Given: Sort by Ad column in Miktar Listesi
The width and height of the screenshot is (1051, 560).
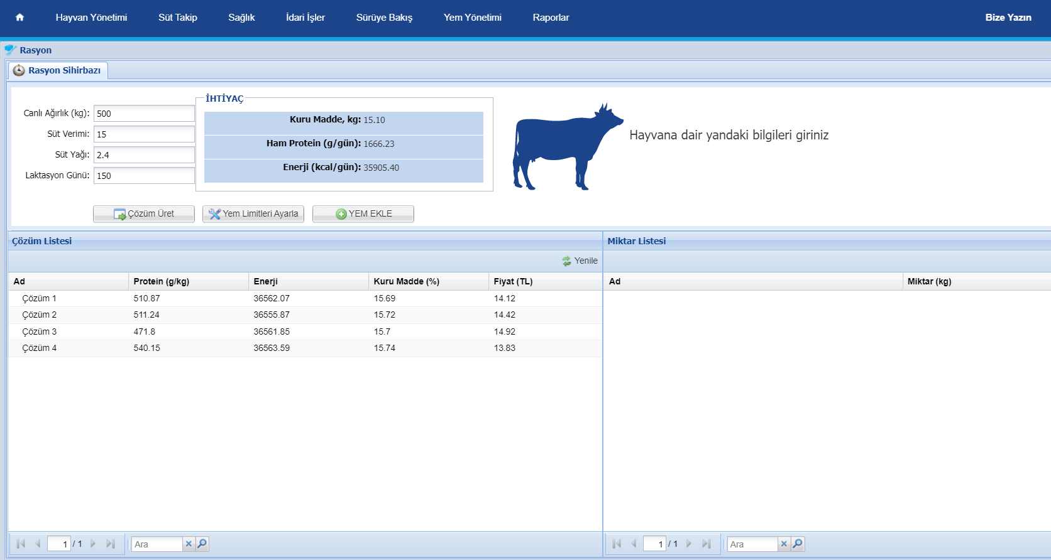Looking at the screenshot, I should click(x=753, y=281).
